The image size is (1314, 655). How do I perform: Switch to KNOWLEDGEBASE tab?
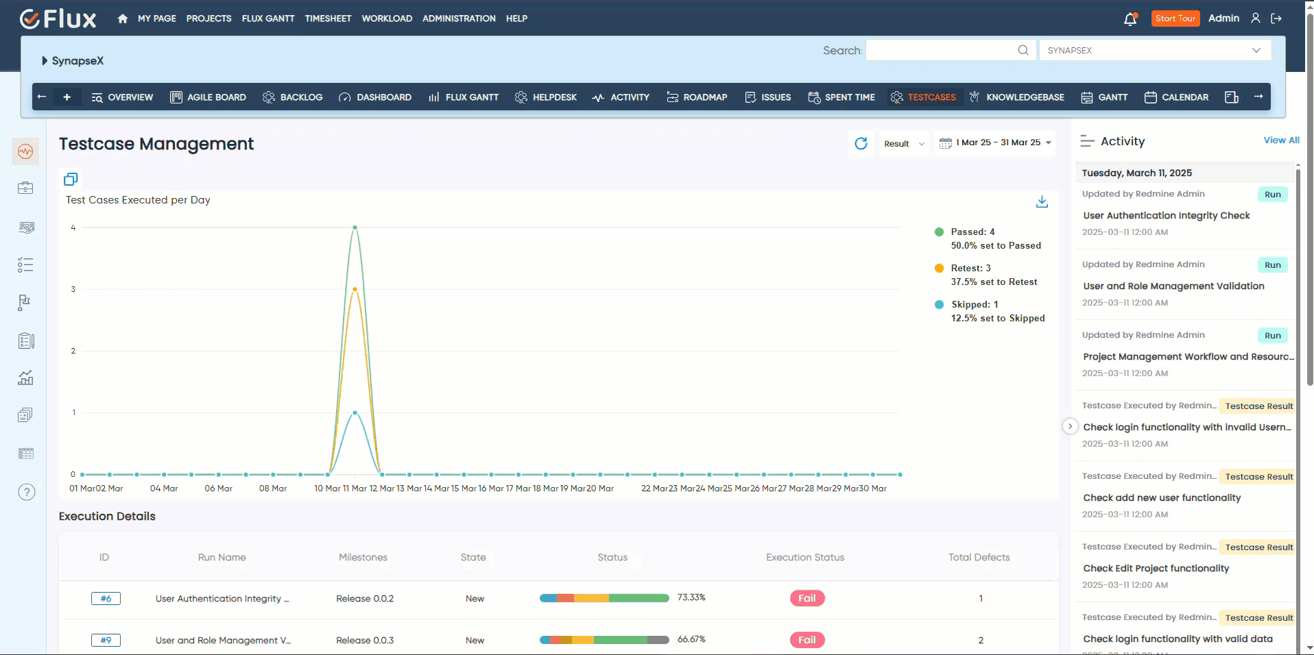click(x=1017, y=97)
